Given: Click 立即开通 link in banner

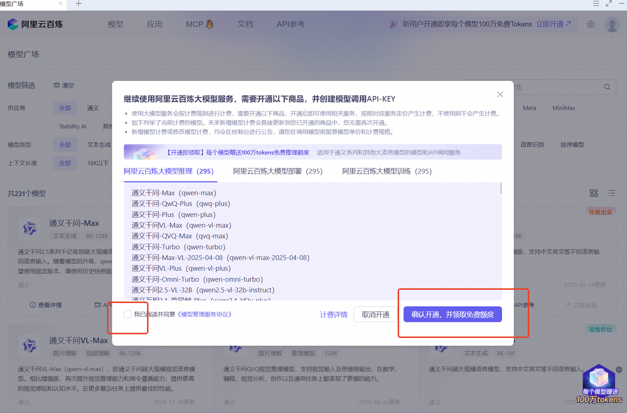Looking at the screenshot, I should tap(553, 24).
